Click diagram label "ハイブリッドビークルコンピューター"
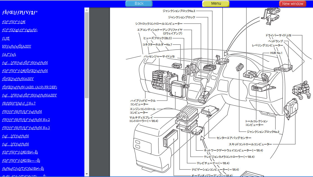Screen dimensions: 313x177 [143, 103]
